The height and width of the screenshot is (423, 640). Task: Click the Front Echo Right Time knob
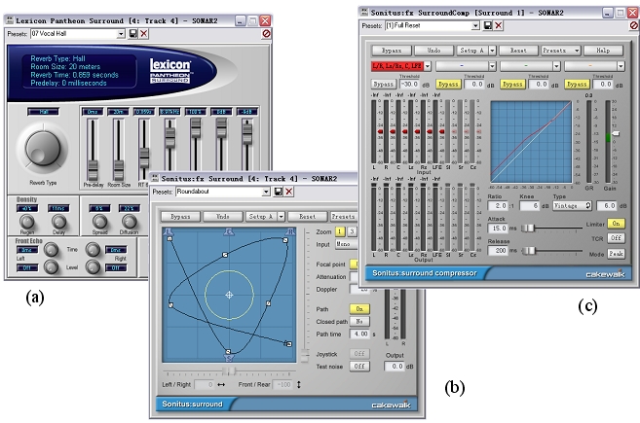[93, 249]
